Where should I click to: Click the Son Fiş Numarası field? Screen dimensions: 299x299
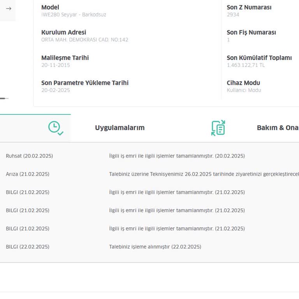(251, 33)
